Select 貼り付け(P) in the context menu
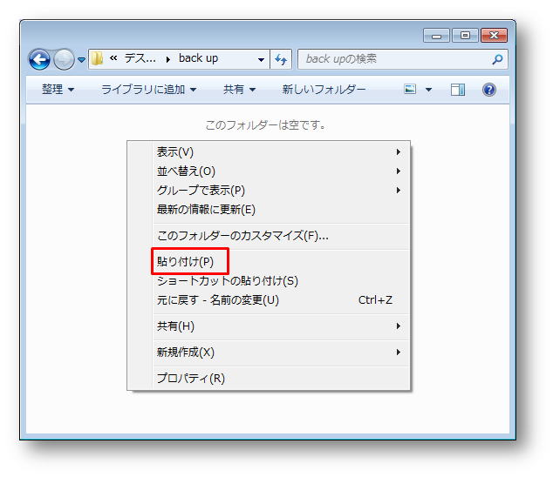 [282, 261]
